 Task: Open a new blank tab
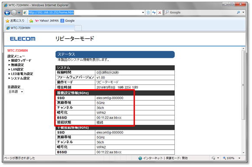click(x=78, y=28)
